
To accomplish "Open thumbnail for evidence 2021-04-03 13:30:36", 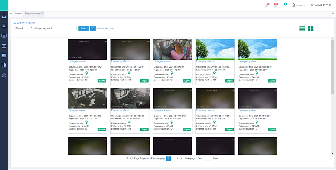I will coord(215,49).
